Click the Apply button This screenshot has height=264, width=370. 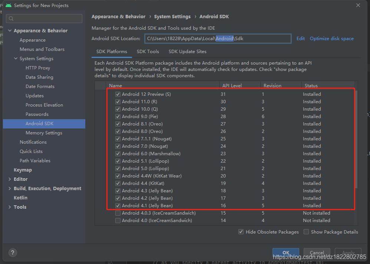[348, 252]
